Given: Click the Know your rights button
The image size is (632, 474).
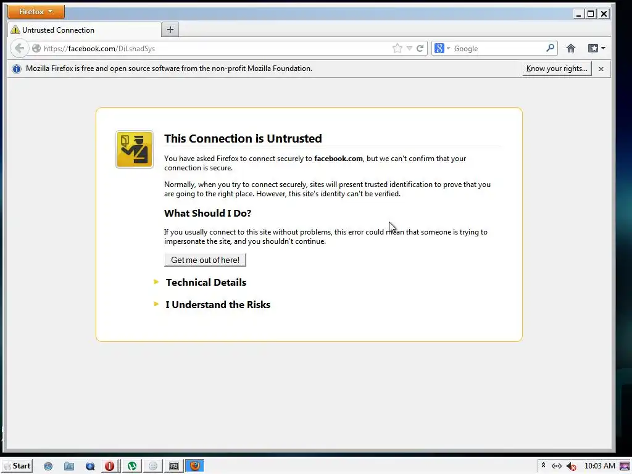Looking at the screenshot, I should (557, 69).
